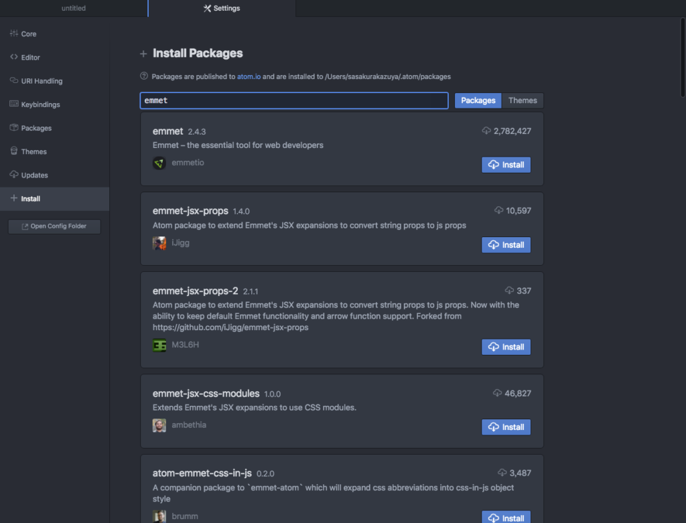Click the download icon beside 10,597
Image resolution: width=686 pixels, height=523 pixels.
[x=498, y=210]
